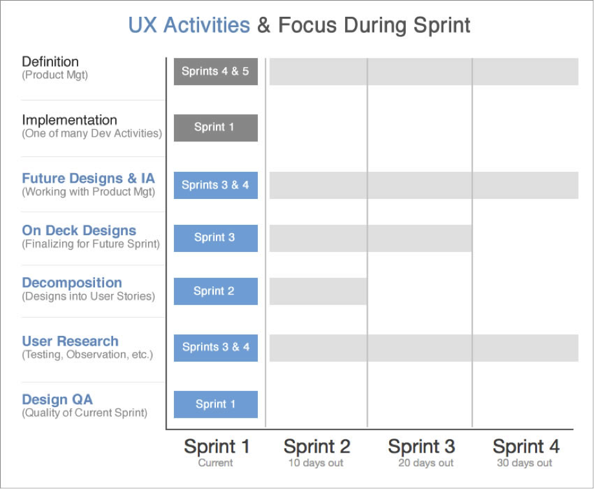Select the Sprints 3 & 4 User Research block
Screen dimensions: 594x489
[x=215, y=348]
